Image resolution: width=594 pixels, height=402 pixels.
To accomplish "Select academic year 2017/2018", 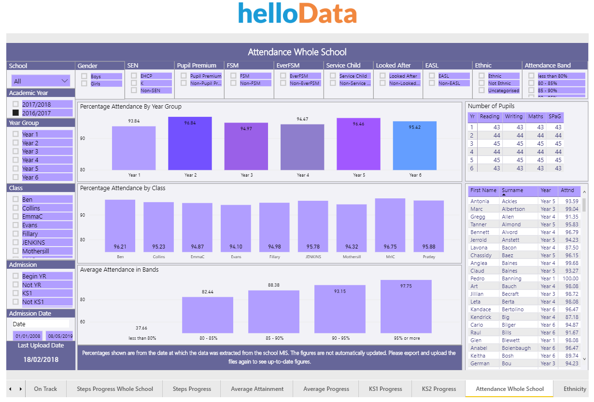I will [x=16, y=104].
